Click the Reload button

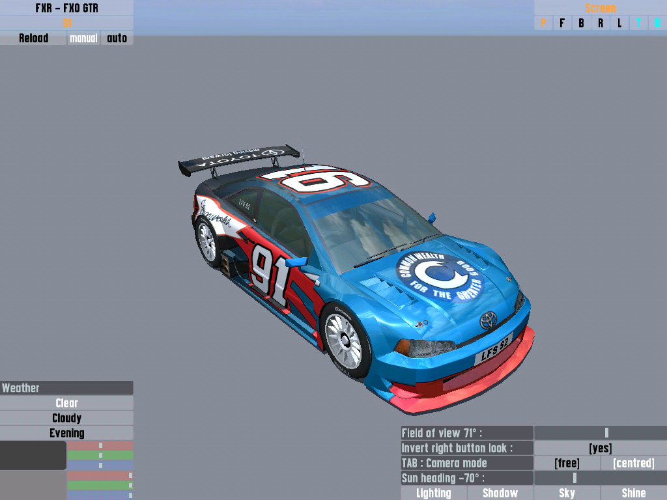(x=33, y=38)
